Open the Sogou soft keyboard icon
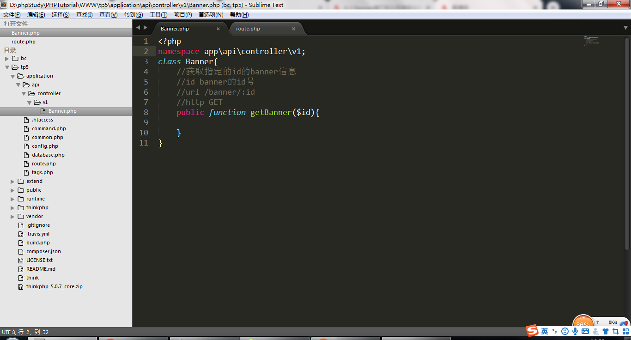This screenshot has height=340, width=631. tap(585, 331)
